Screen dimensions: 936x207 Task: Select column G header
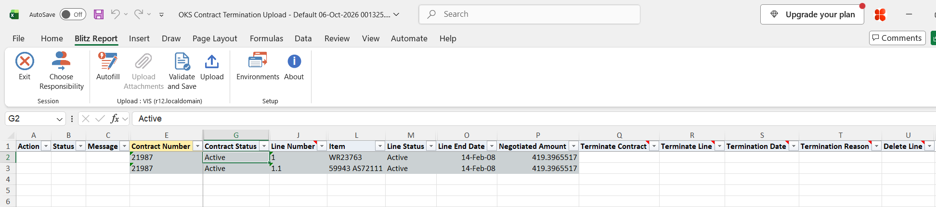coord(236,135)
